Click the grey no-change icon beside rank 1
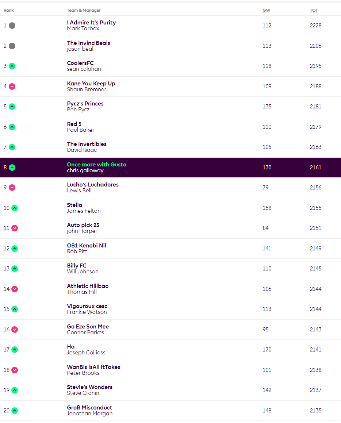The image size is (341, 423). coord(12,26)
